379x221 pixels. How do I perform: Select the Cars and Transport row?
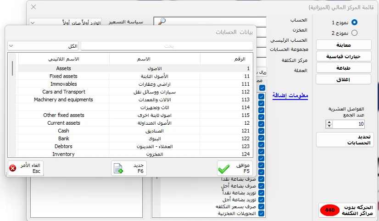pyautogui.click(x=134, y=92)
